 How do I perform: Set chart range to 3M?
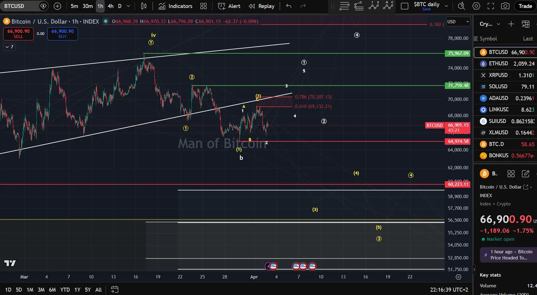41,289
